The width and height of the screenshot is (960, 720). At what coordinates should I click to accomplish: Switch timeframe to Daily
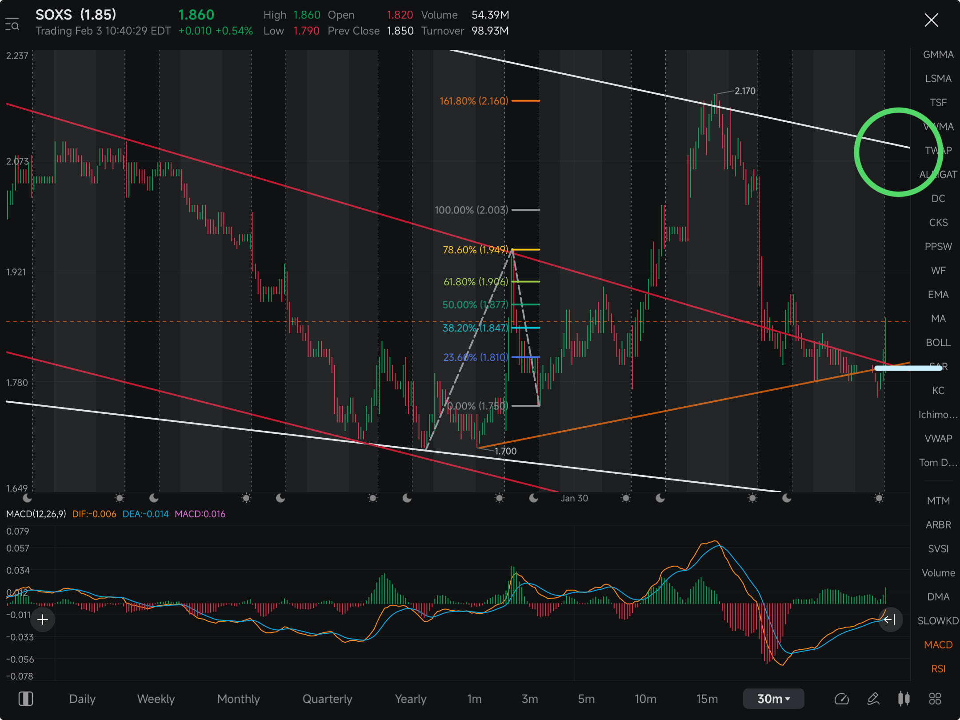click(82, 699)
